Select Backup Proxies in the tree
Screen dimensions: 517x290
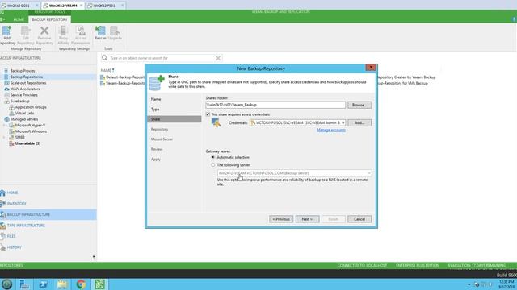[x=23, y=71]
